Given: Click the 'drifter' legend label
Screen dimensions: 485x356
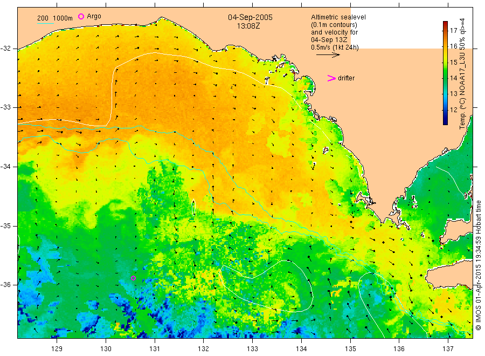Looking at the screenshot, I should click(346, 78).
